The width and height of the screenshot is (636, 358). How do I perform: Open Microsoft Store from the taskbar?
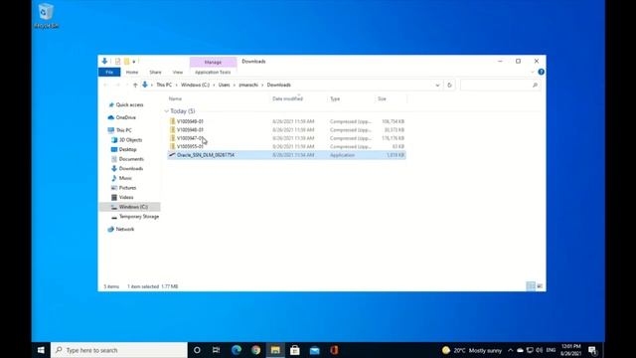click(295, 350)
